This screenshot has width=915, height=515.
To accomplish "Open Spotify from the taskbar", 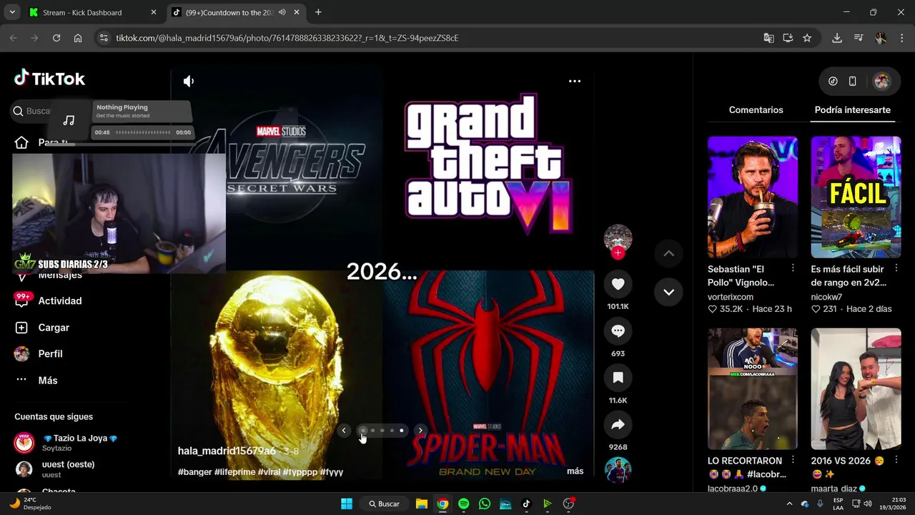I will coord(463,504).
